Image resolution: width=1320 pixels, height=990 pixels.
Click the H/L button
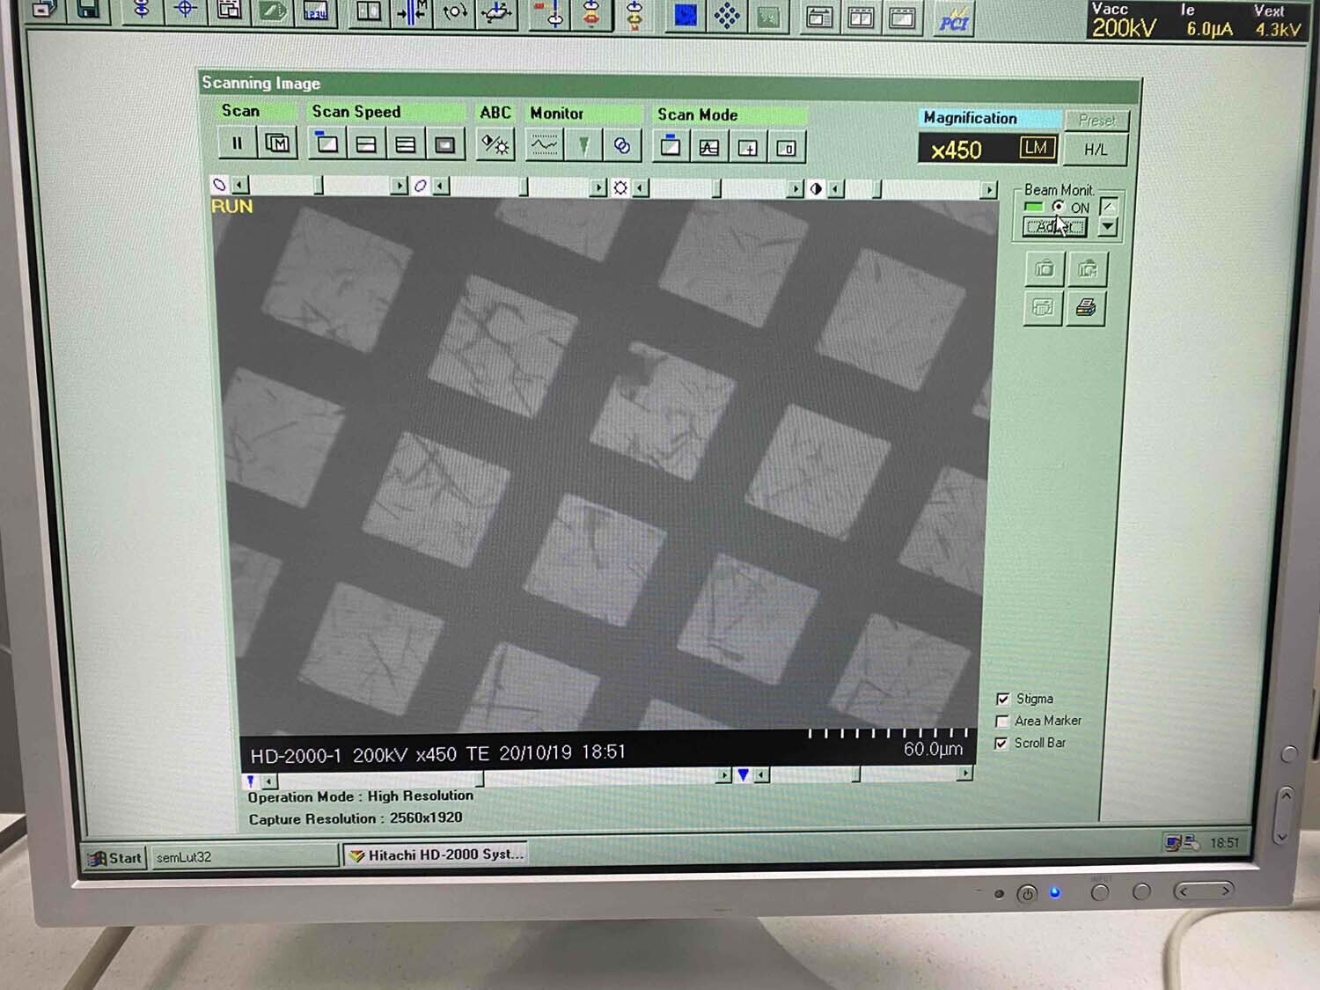click(x=1096, y=150)
